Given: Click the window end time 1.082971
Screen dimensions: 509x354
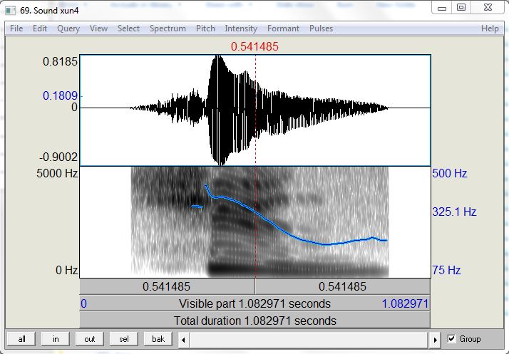Looking at the screenshot, I should [x=405, y=303].
